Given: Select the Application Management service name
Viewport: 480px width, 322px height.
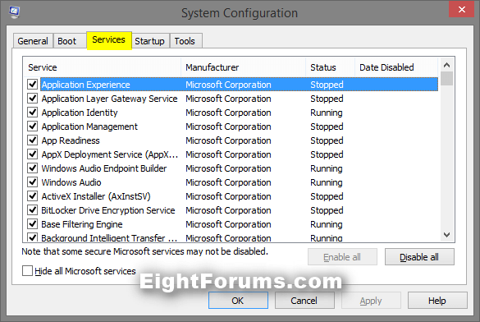Looking at the screenshot, I should coord(89,126).
